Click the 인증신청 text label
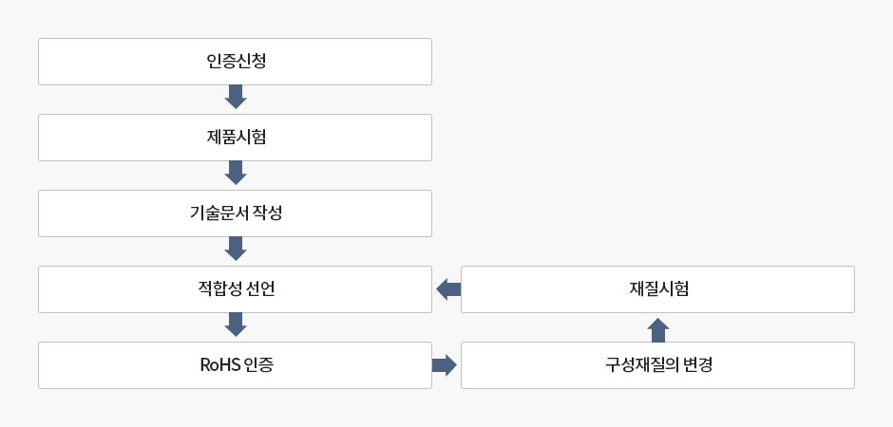The width and height of the screenshot is (893, 427). point(236,62)
